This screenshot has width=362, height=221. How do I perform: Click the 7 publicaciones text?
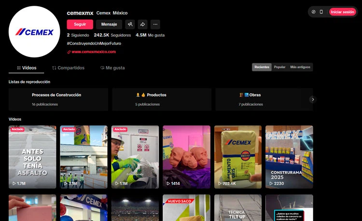click(251, 104)
